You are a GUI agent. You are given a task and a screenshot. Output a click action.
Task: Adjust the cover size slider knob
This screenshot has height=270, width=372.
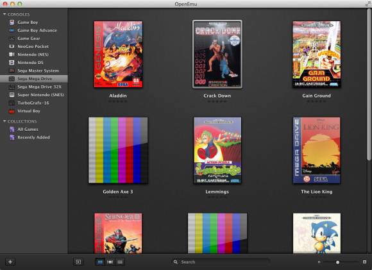point(337,262)
